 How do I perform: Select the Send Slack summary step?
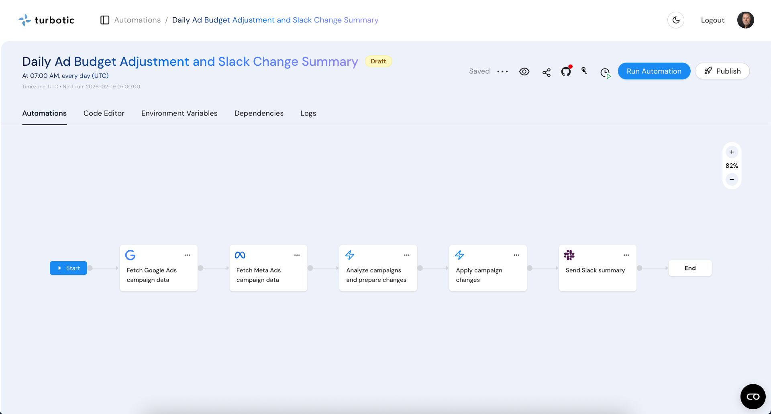tap(598, 268)
